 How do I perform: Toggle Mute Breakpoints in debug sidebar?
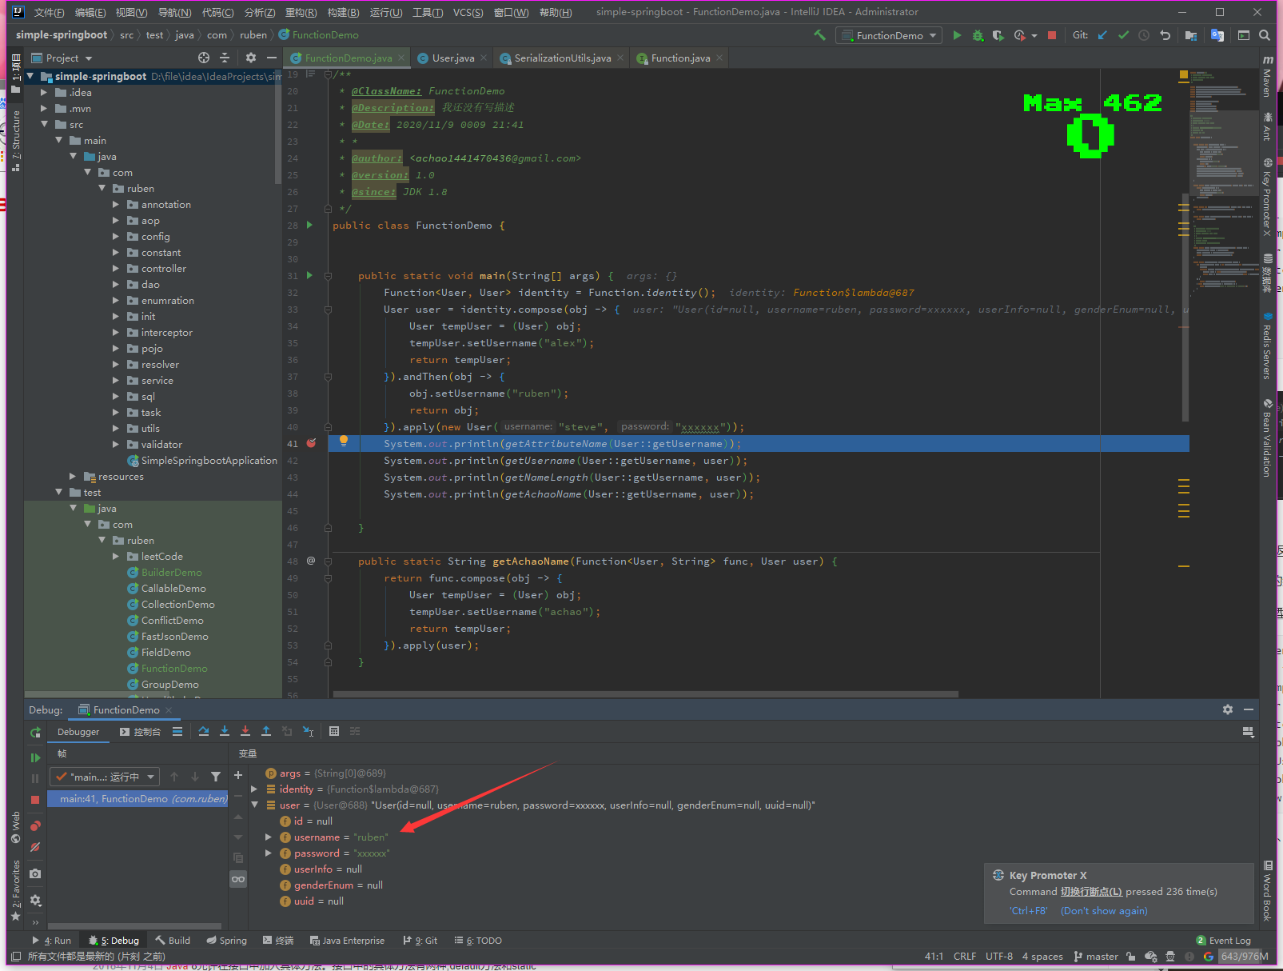click(x=35, y=846)
